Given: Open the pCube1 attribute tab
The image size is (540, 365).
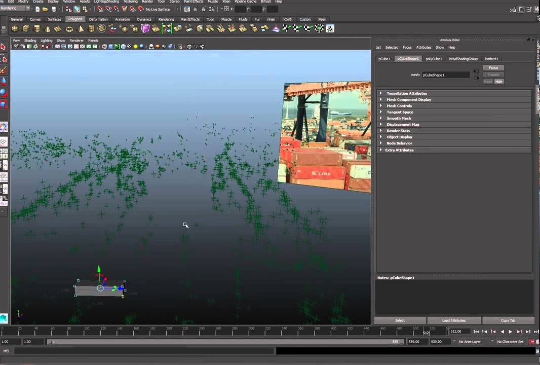Looking at the screenshot, I should (384, 59).
